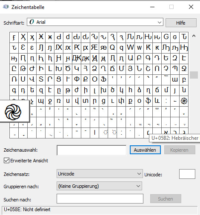Minimize the Zeichentabelle window
The width and height of the screenshot is (200, 215).
click(152, 7)
